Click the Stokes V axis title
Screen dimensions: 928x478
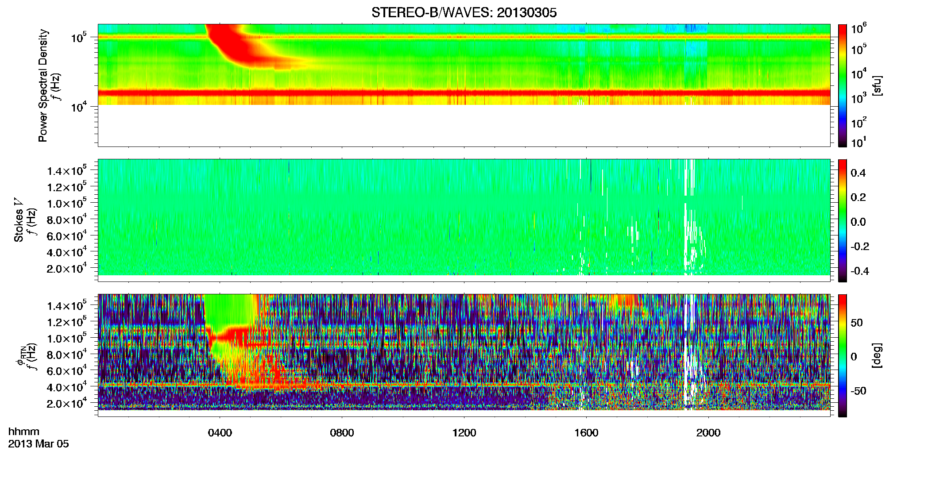click(19, 220)
